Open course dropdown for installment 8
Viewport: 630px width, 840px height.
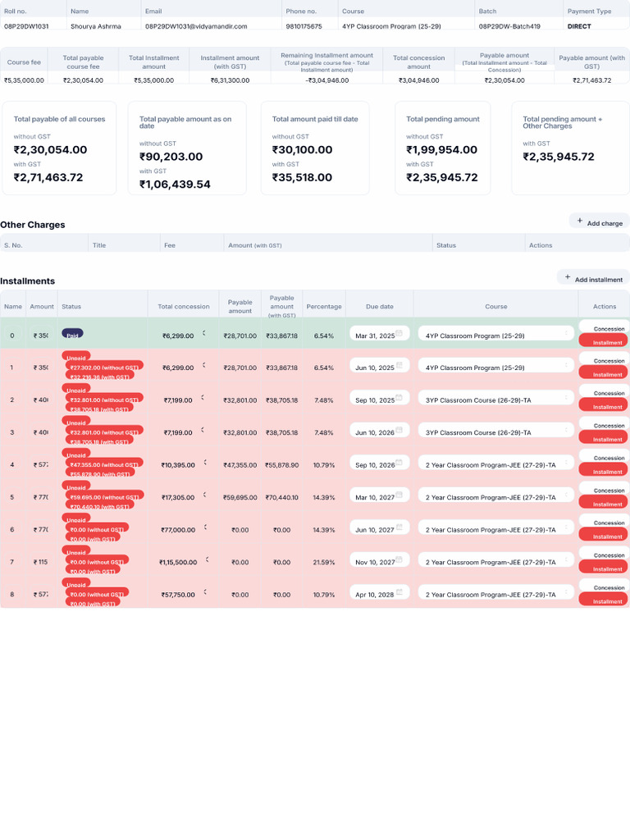(x=496, y=594)
